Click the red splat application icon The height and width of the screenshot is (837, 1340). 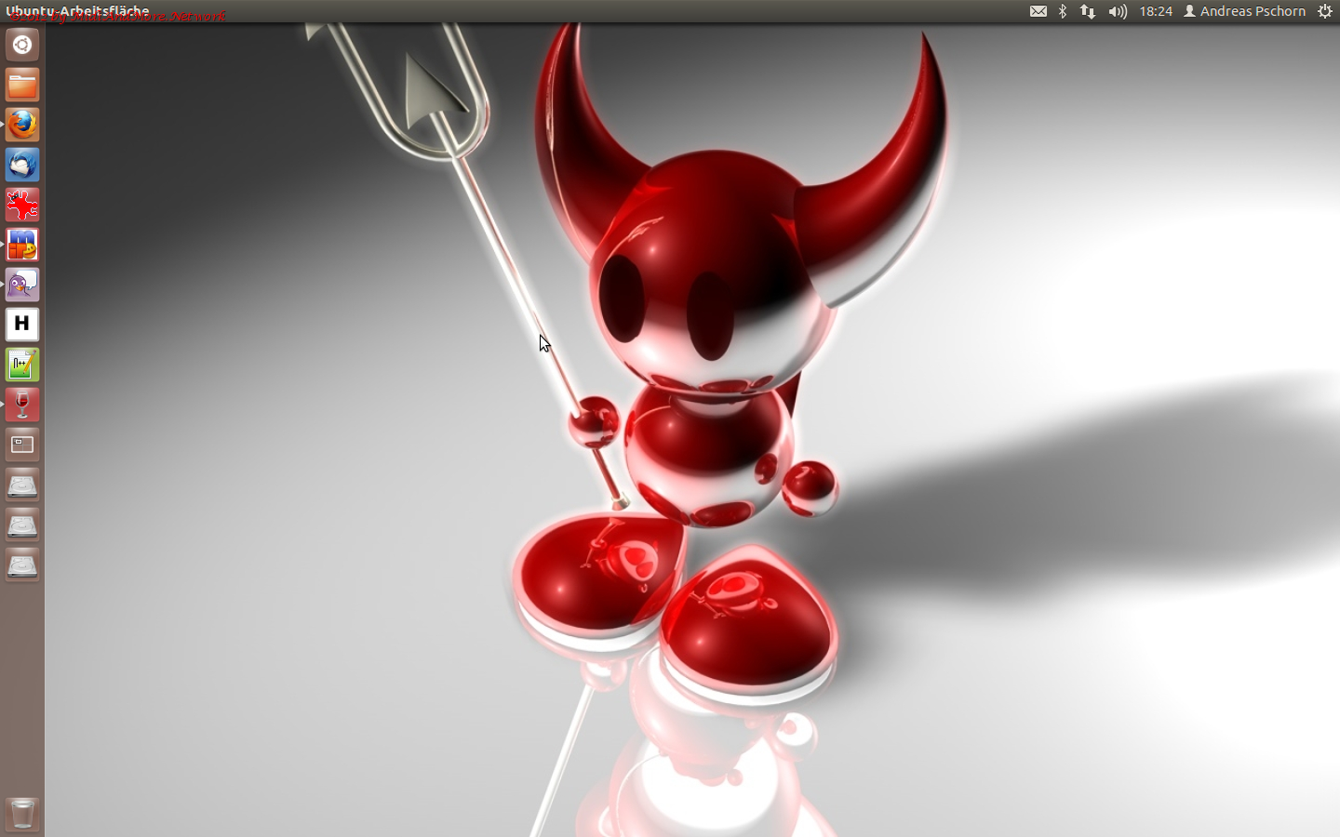coord(22,205)
